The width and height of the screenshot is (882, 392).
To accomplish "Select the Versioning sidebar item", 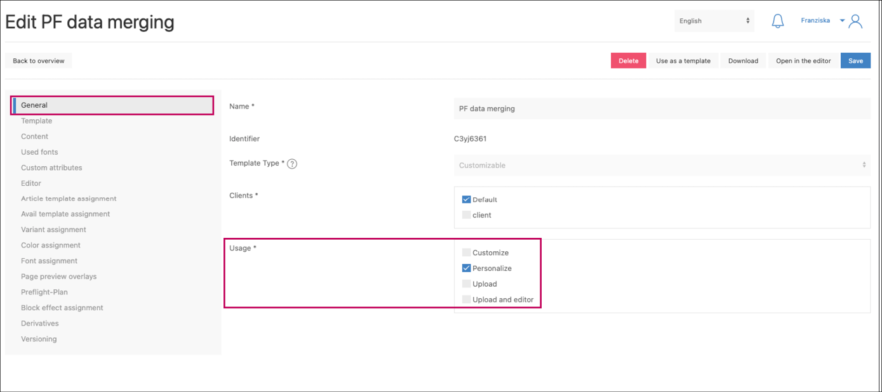I will tap(39, 339).
